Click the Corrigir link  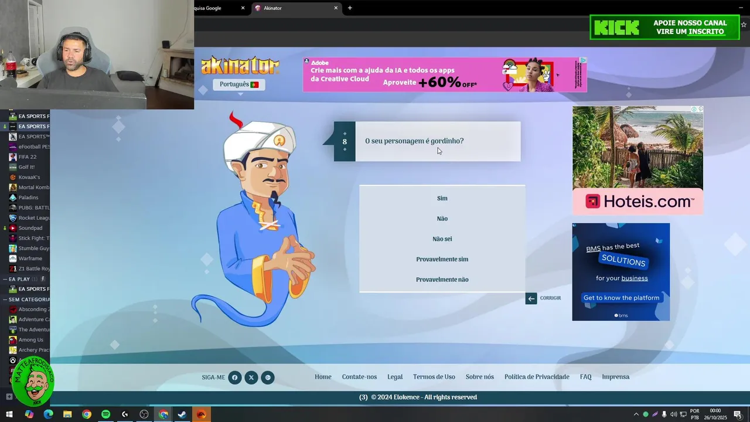coord(550,298)
